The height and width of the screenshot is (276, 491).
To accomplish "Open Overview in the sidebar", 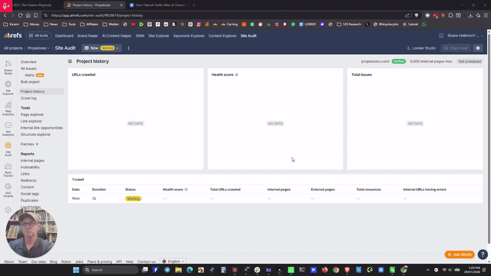I will (x=28, y=62).
